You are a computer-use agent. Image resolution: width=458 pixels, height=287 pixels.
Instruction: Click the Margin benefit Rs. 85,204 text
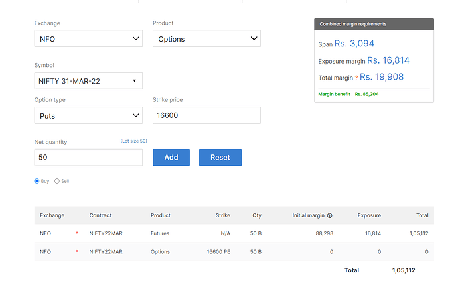click(348, 94)
